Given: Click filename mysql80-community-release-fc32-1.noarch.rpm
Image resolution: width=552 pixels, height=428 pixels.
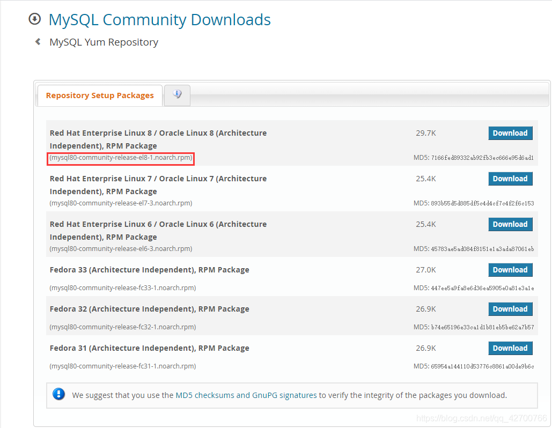Looking at the screenshot, I should [x=122, y=327].
